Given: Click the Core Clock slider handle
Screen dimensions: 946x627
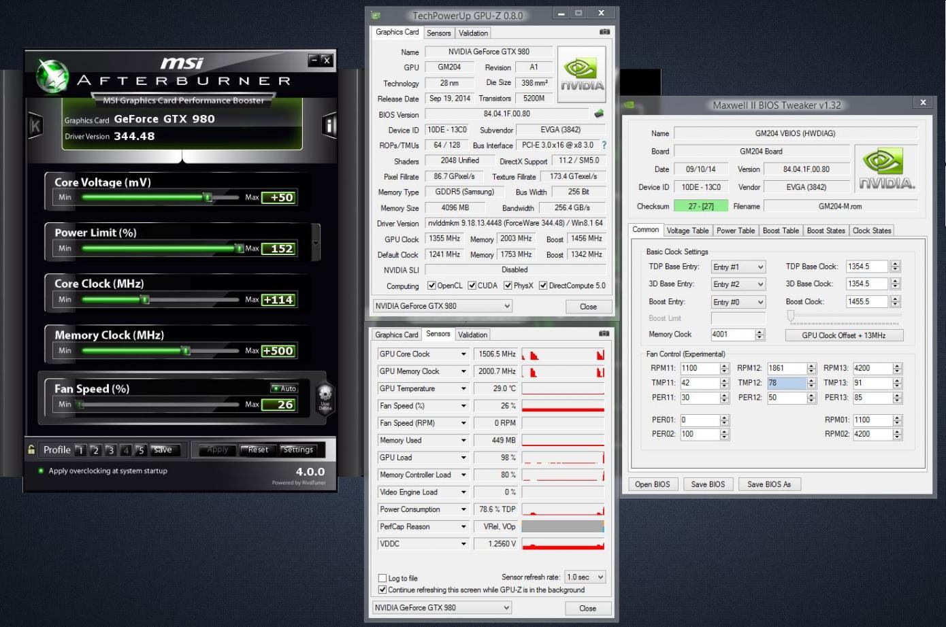Looking at the screenshot, I should click(144, 299).
